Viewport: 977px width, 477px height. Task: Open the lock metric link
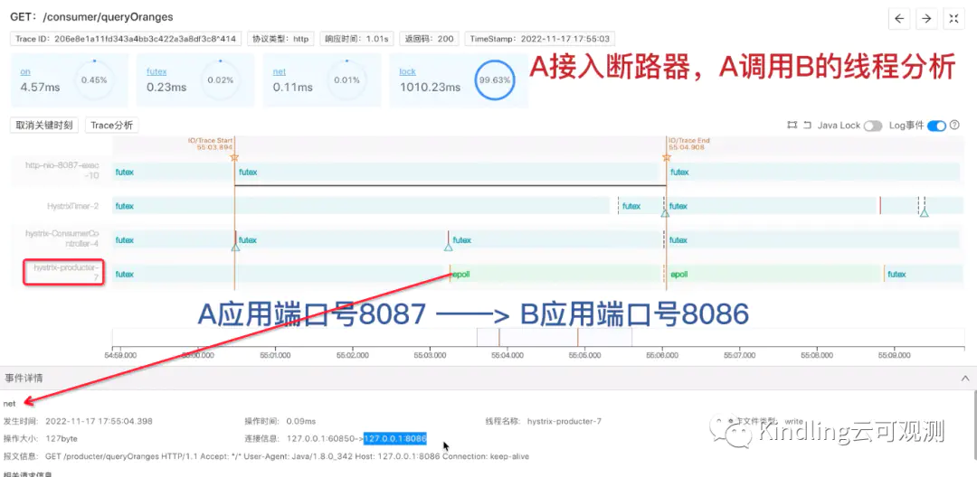click(x=407, y=71)
